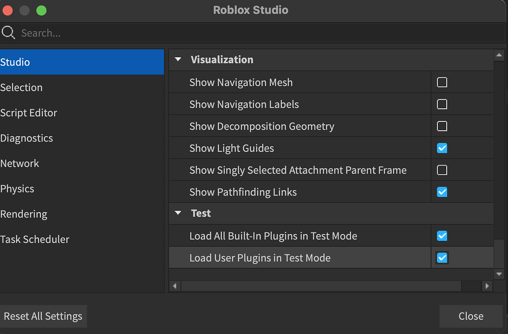Click the search magnifier icon
The width and height of the screenshot is (508, 334).
8,33
